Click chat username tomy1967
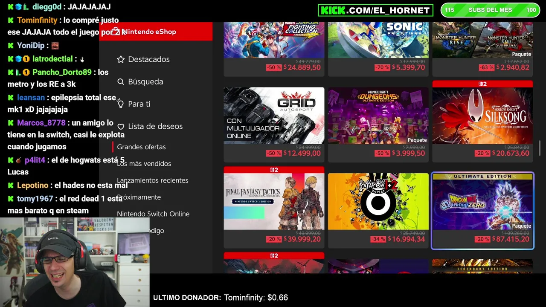The height and width of the screenshot is (307, 546). click(x=35, y=199)
